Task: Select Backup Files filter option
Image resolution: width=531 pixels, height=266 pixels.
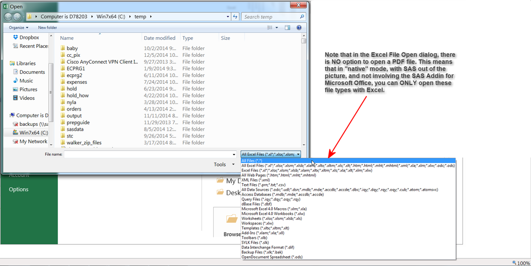Action: [x=348, y=252]
